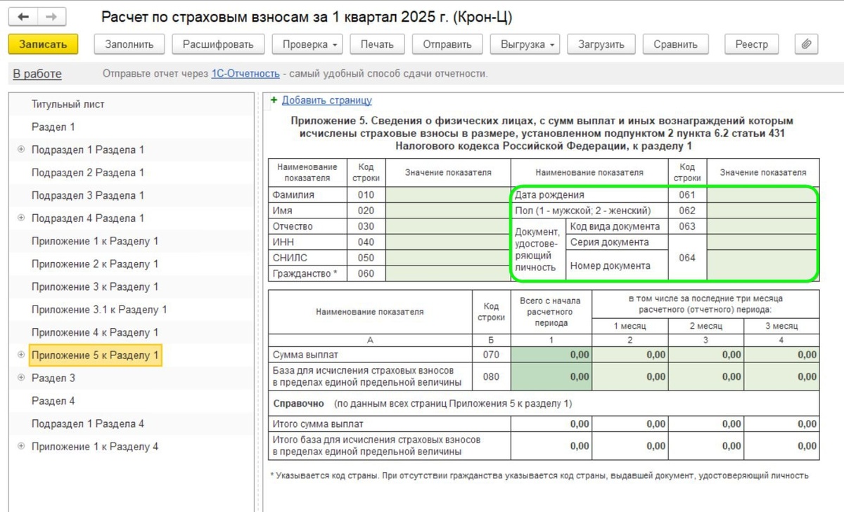Screen dimensions: 844x512
Task: Select Подраздел 1 Раздела 4
Action: click(x=88, y=424)
